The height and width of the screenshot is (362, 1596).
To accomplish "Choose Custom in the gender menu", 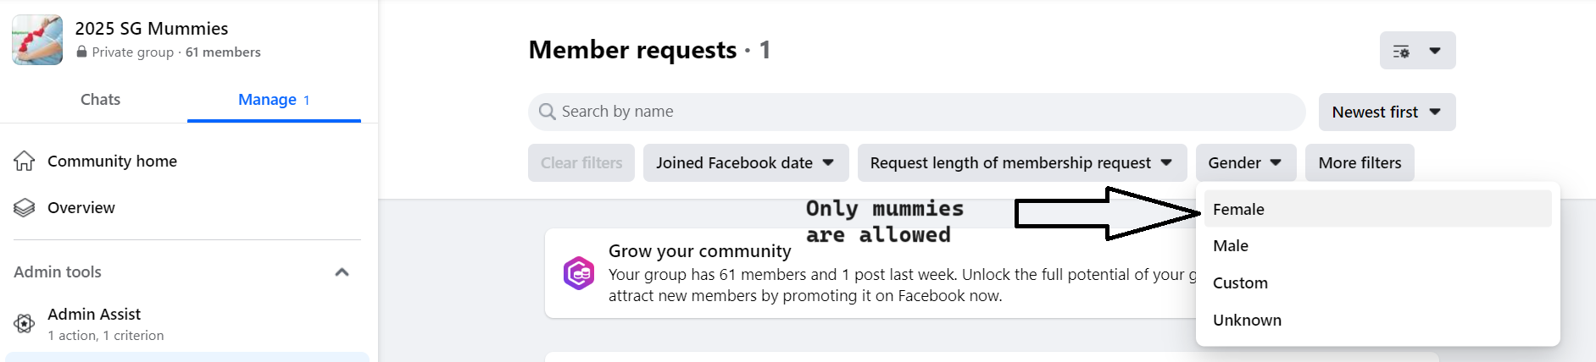I will (1240, 283).
